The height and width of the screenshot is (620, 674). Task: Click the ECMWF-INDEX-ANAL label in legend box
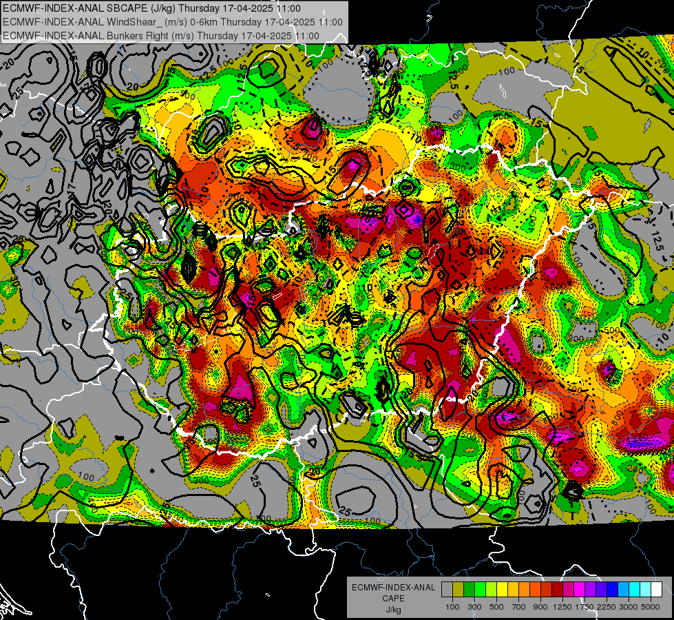pyautogui.click(x=394, y=588)
